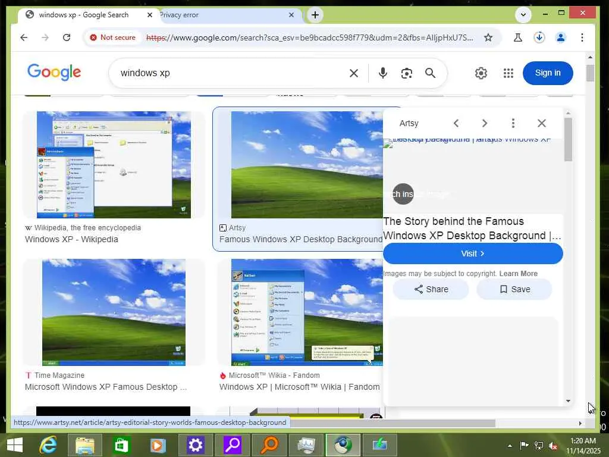
Task: Open Windows XP Microsoft Wikia Fandom link
Action: tap(300, 387)
